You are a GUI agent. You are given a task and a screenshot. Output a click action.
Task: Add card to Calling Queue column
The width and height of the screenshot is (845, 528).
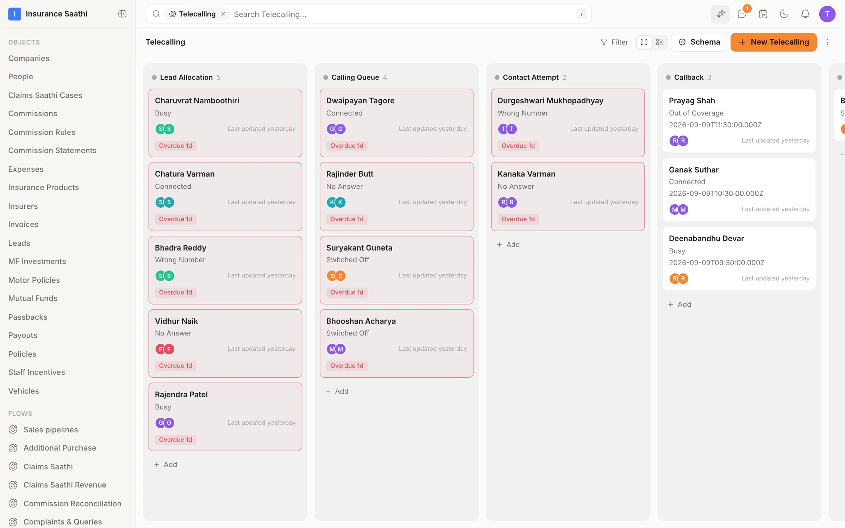337,391
